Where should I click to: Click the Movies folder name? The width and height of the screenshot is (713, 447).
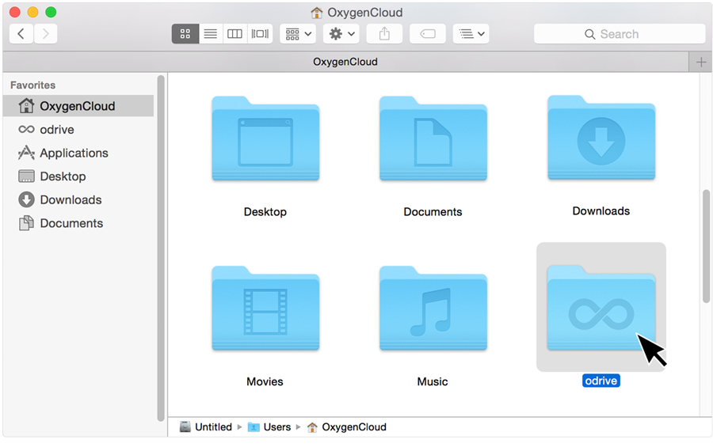tap(265, 381)
